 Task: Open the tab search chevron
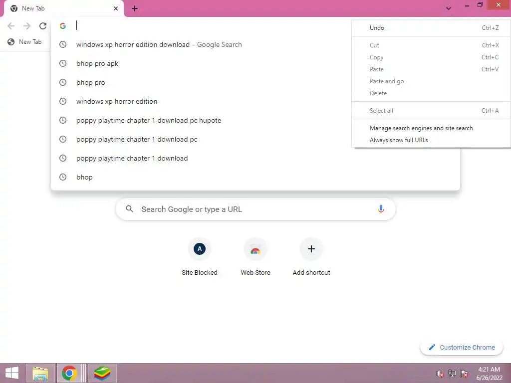pos(449,8)
